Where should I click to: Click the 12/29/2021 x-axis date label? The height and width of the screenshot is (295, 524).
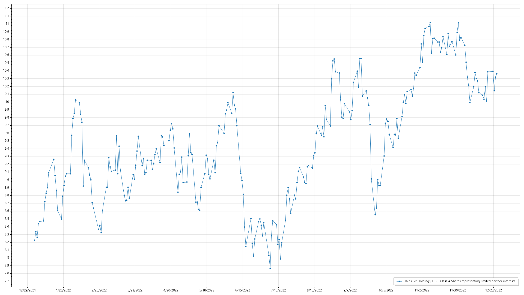(27, 290)
